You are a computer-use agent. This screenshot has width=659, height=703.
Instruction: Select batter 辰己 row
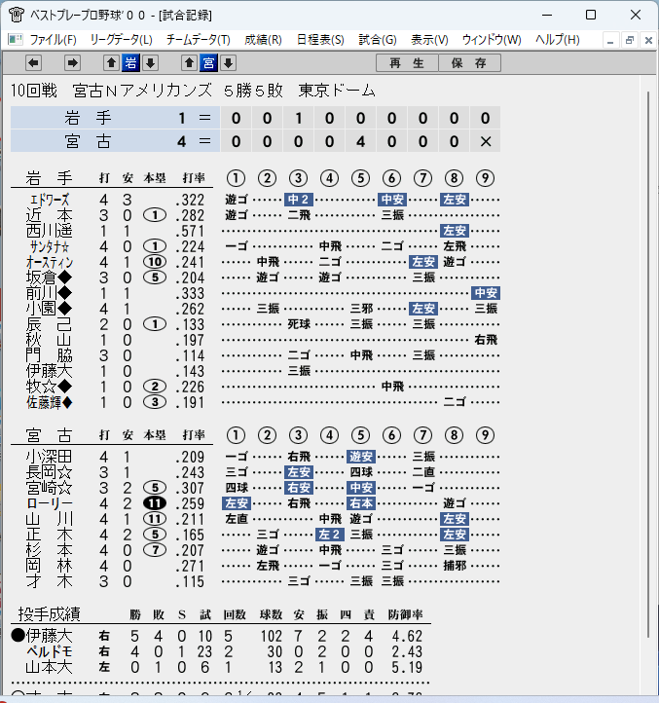[x=49, y=324]
